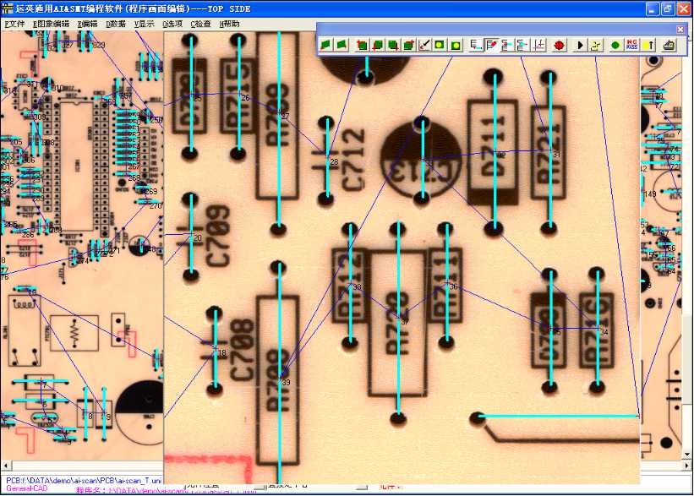
Task: Click the C712 capacitor label on PCB
Action: click(x=355, y=159)
